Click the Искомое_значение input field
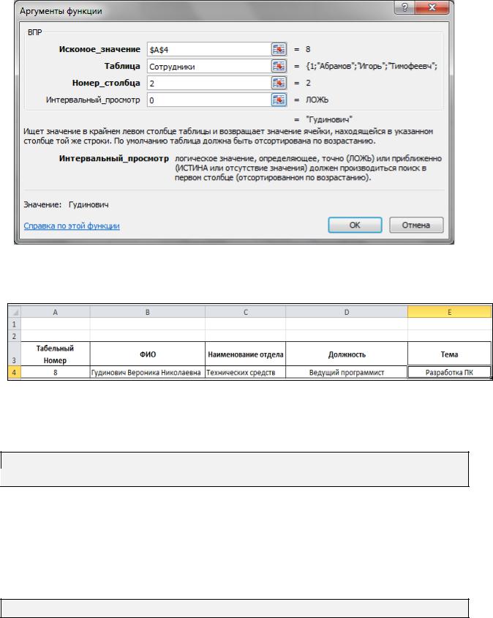This screenshot has width=493, height=618. coord(208,49)
